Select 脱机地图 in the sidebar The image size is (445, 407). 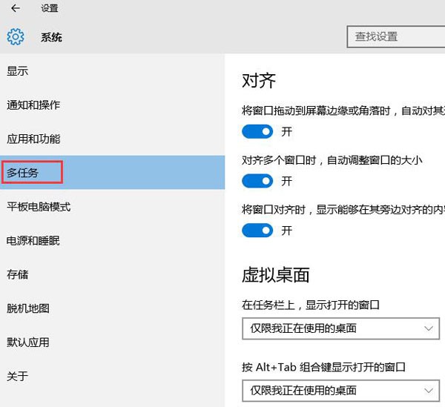[x=28, y=308]
